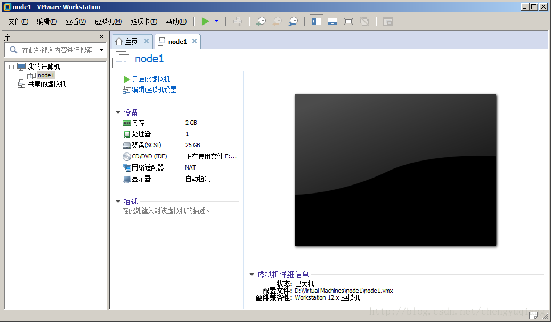This screenshot has height=322, width=551.
Task: Close the 库 library panel
Action: coord(102,37)
